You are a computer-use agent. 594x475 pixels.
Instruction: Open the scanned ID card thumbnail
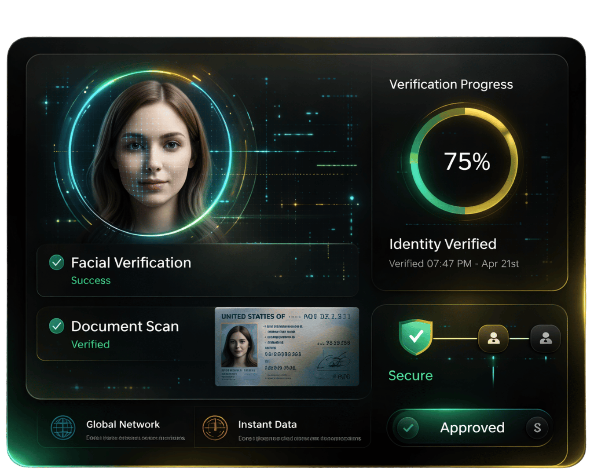click(x=287, y=347)
